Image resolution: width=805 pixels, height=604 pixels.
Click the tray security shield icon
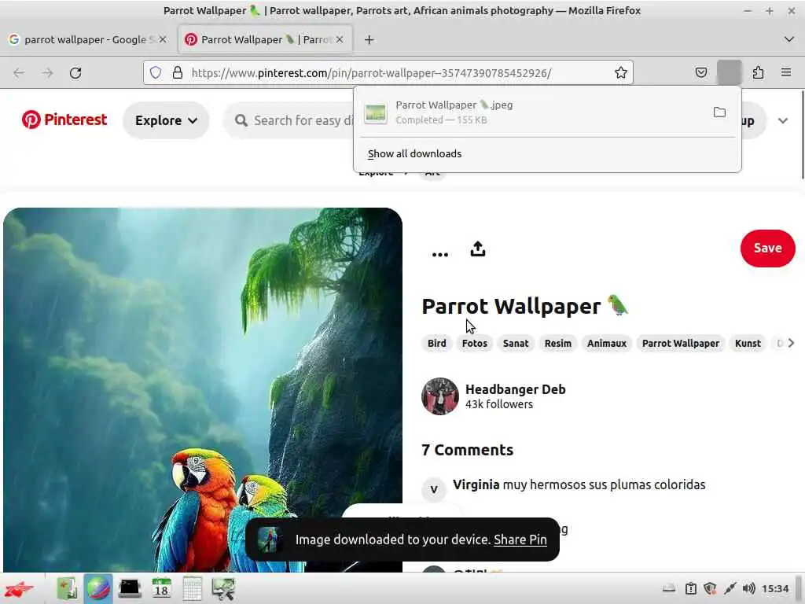710,588
